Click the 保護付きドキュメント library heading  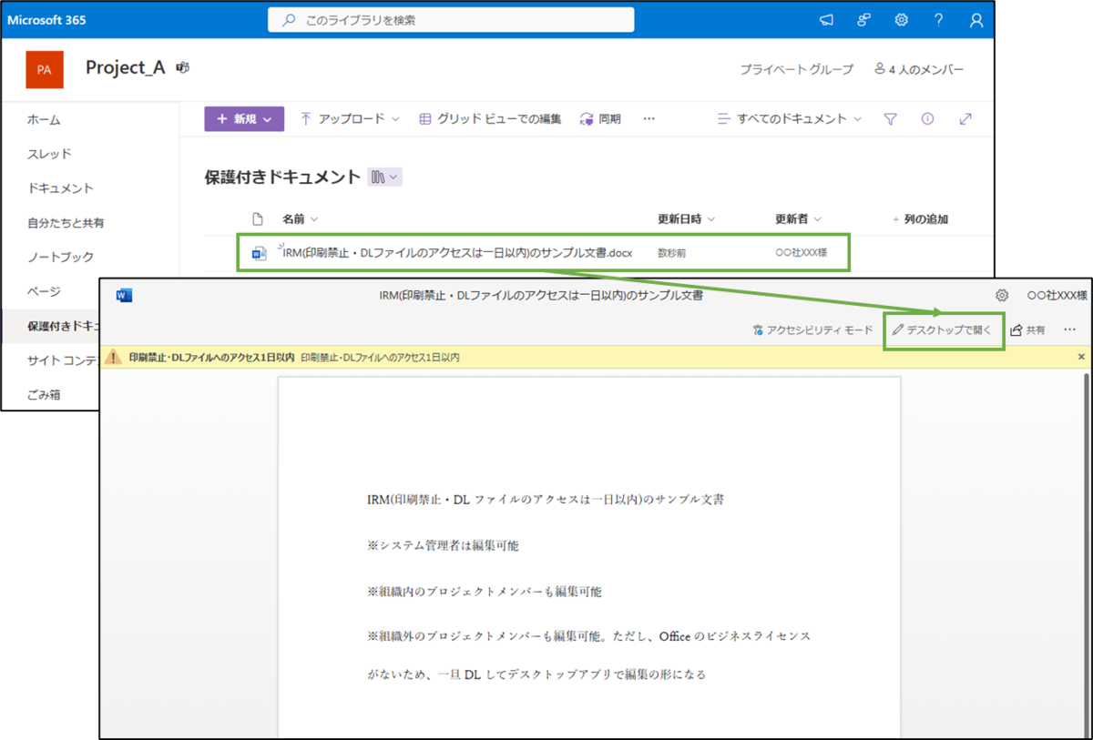282,177
